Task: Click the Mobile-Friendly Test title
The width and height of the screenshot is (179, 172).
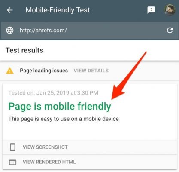Action: pos(58,10)
